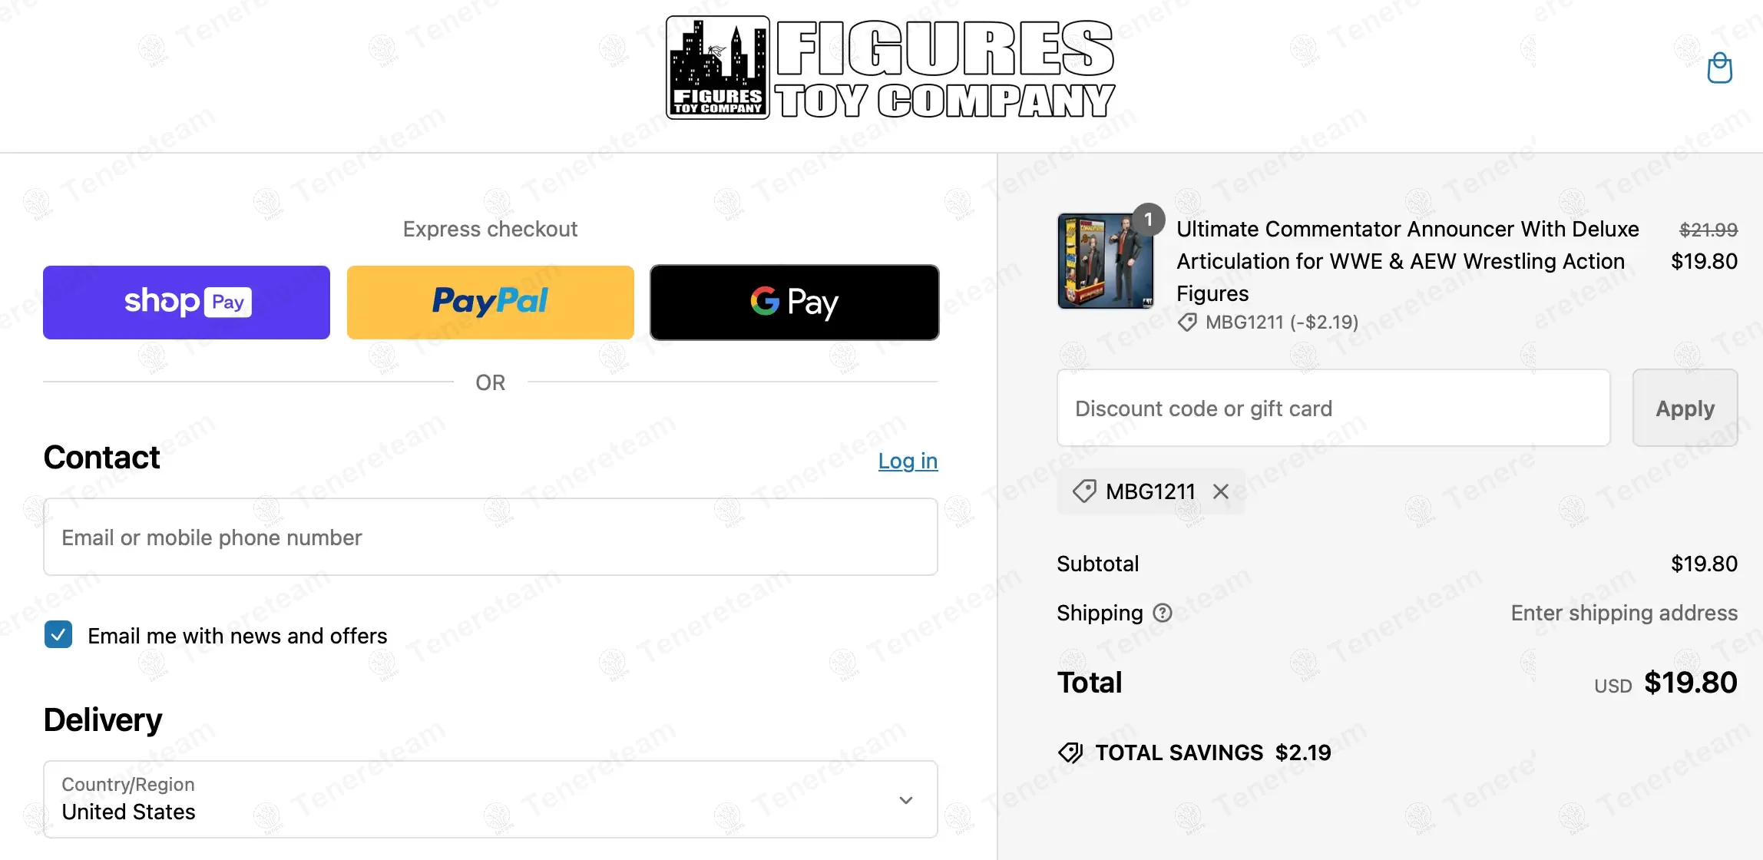Apply the discount code

coord(1685,408)
